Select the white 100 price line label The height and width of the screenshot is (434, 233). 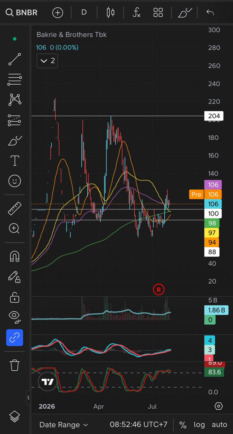pos(213,214)
